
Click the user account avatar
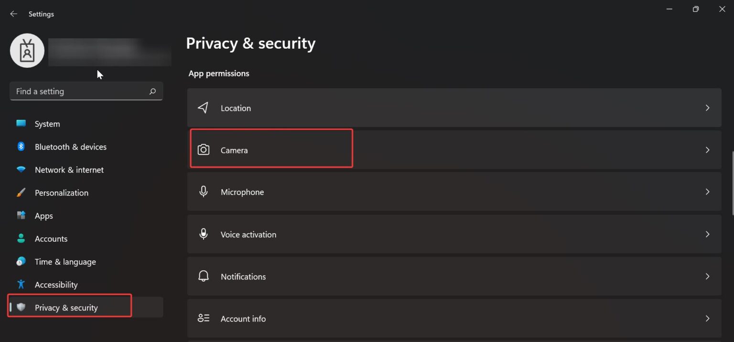point(27,50)
